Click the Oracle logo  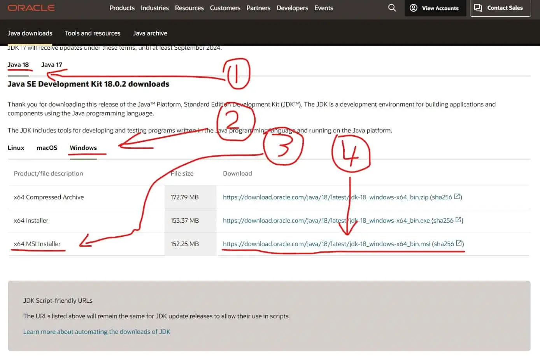[31, 8]
